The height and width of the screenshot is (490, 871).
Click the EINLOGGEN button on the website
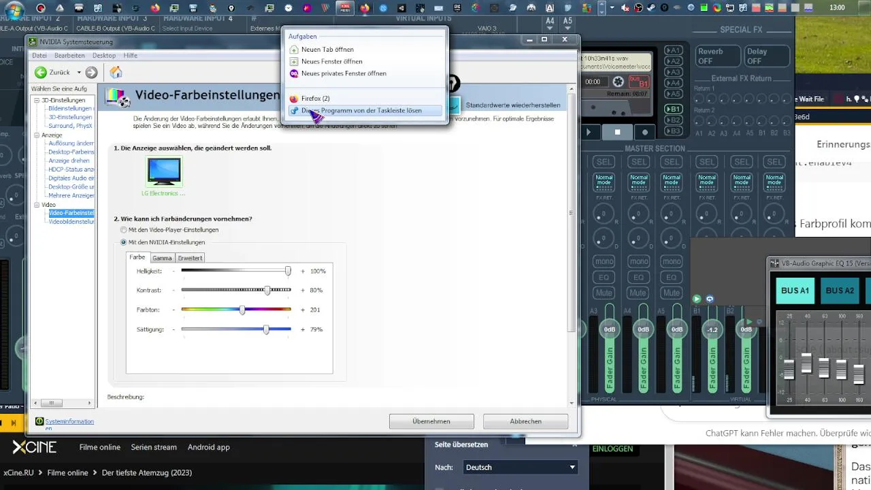612,449
